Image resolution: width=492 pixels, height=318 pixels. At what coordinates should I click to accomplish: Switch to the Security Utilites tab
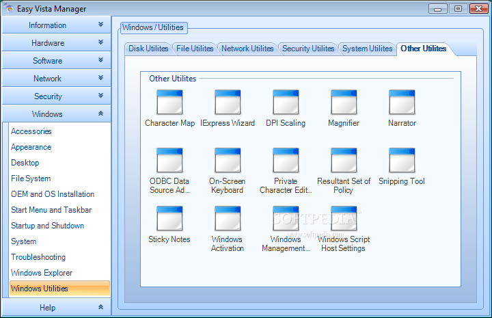(308, 49)
